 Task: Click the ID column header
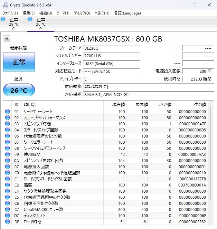16,104
